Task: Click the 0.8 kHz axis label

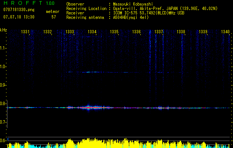Action: tap(3, 104)
